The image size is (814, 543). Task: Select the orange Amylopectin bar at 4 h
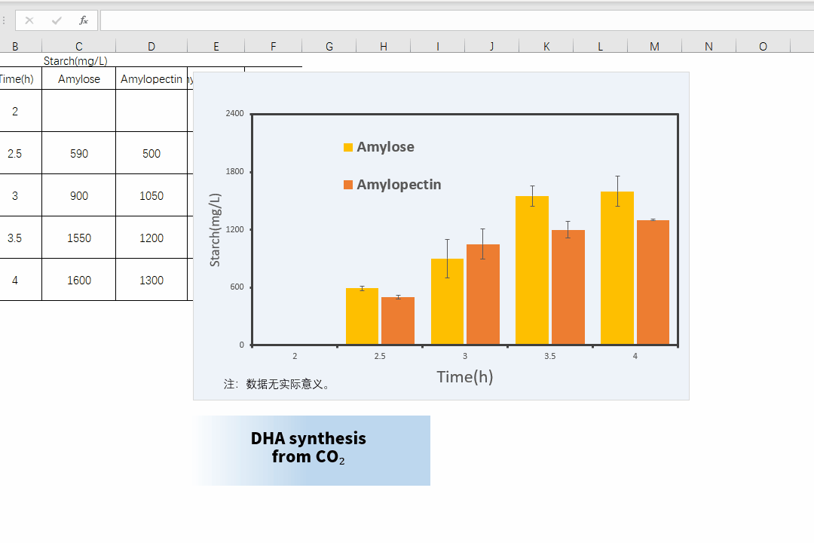(x=653, y=282)
